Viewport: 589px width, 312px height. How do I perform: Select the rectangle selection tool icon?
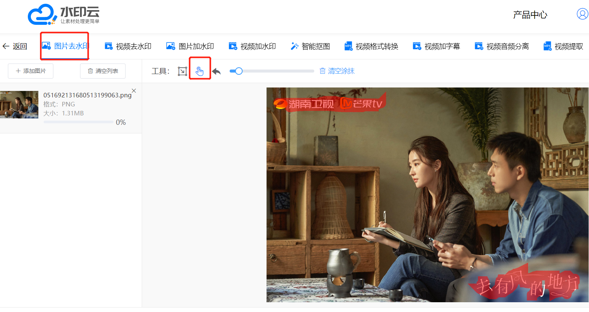point(182,71)
